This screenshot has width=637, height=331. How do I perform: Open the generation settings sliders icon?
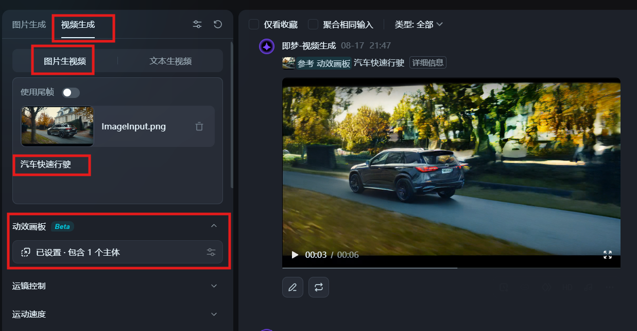click(197, 24)
